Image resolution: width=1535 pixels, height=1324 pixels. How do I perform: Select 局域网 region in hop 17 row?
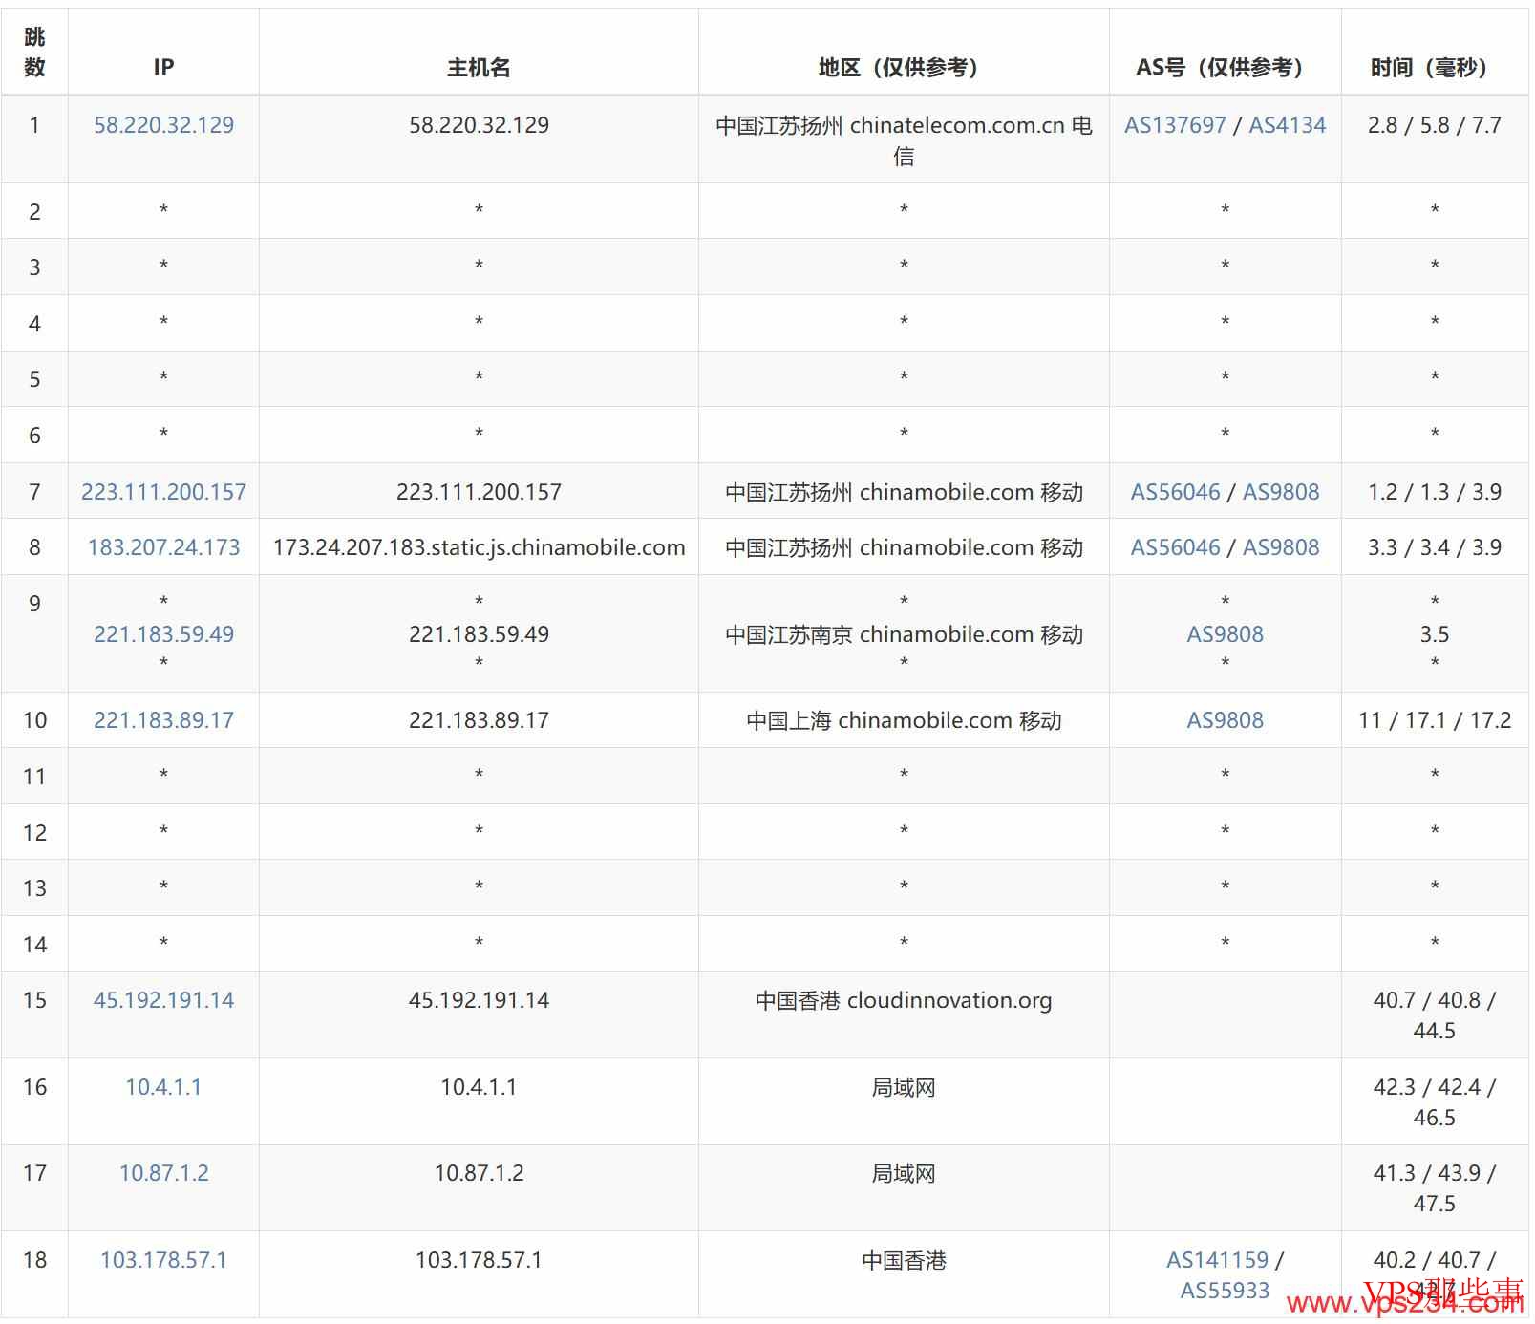(904, 1173)
